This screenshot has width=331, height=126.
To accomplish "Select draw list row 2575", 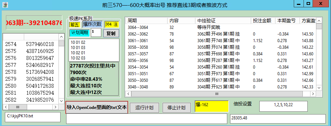I will tap(31, 51).
